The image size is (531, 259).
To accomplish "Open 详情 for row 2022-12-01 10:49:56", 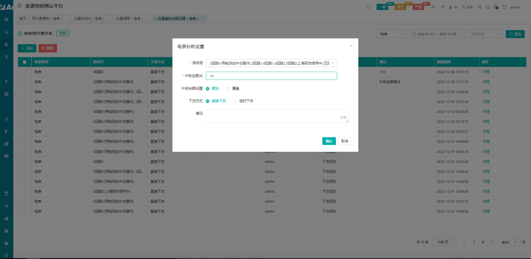I will 486,211.
